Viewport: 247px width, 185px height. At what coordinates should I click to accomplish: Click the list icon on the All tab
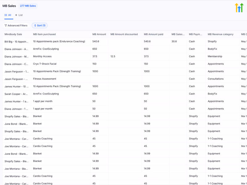6,15
